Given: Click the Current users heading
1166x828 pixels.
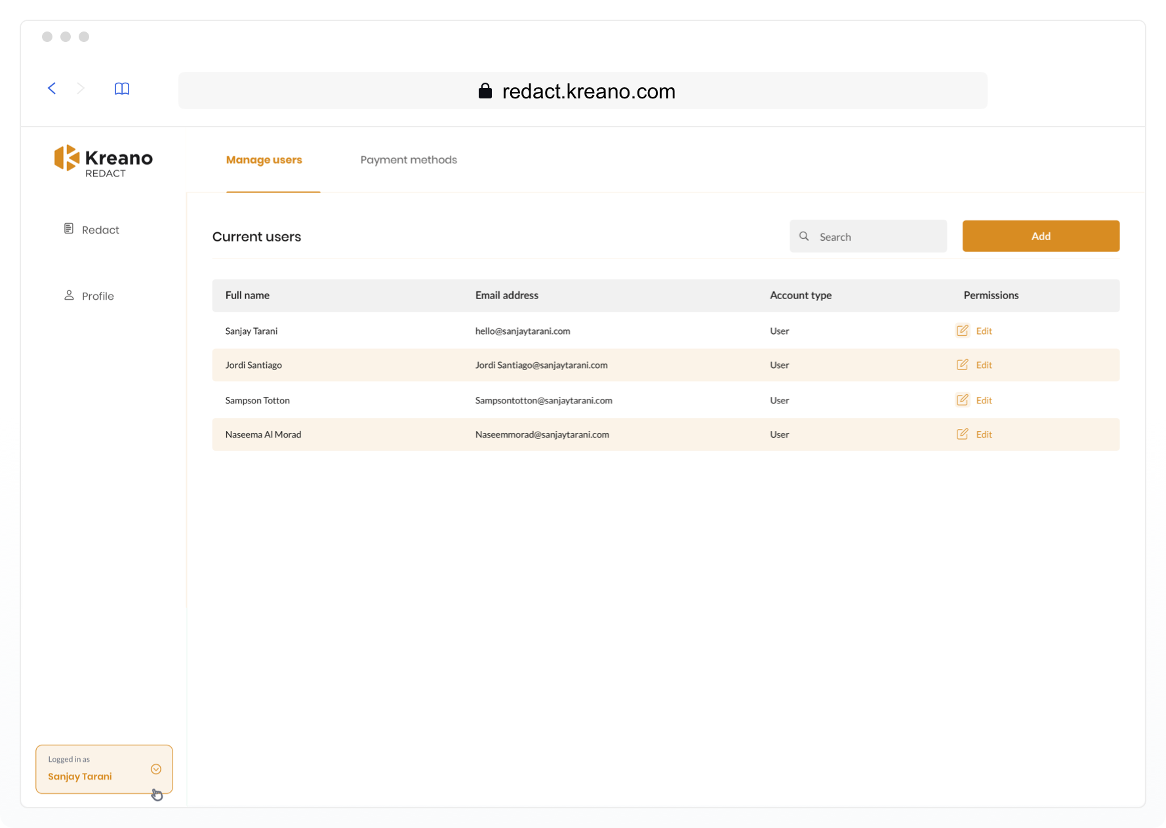Looking at the screenshot, I should tap(256, 237).
